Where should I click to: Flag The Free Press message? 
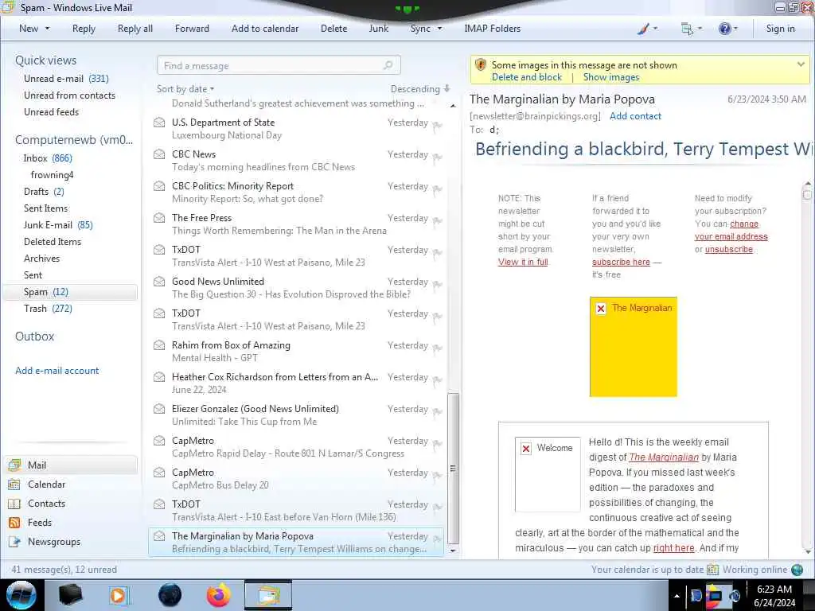[x=437, y=221]
